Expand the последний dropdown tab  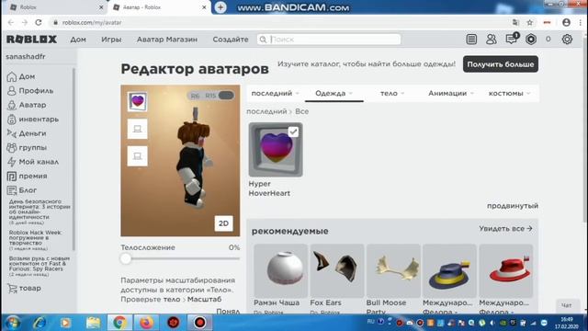[x=275, y=93]
